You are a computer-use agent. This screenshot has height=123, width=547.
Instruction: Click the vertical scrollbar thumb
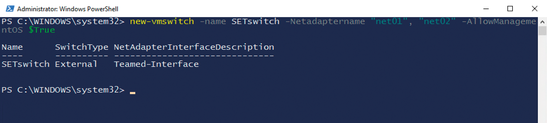(x=542, y=31)
